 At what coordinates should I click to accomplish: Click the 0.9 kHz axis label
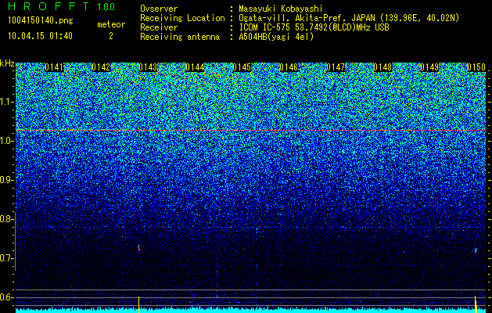point(6,180)
